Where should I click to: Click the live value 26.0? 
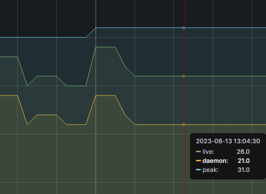pos(243,152)
